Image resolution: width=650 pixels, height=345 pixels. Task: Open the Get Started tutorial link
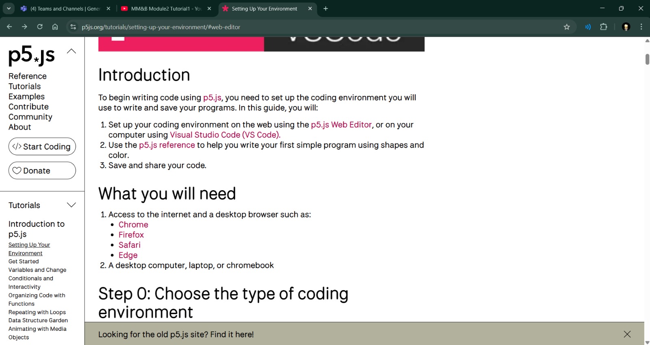pyautogui.click(x=24, y=261)
